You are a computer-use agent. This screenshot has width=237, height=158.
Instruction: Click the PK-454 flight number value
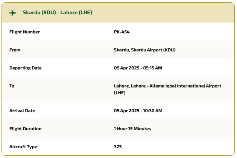click(x=122, y=32)
